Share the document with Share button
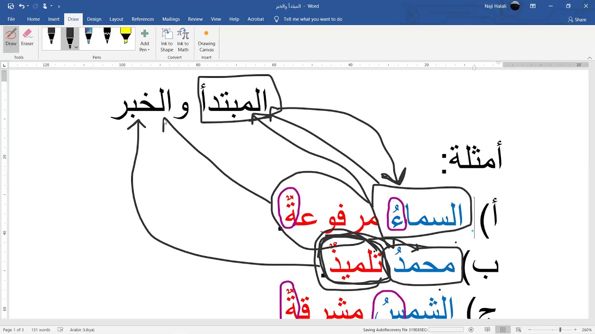595x334 pixels. tap(577, 19)
